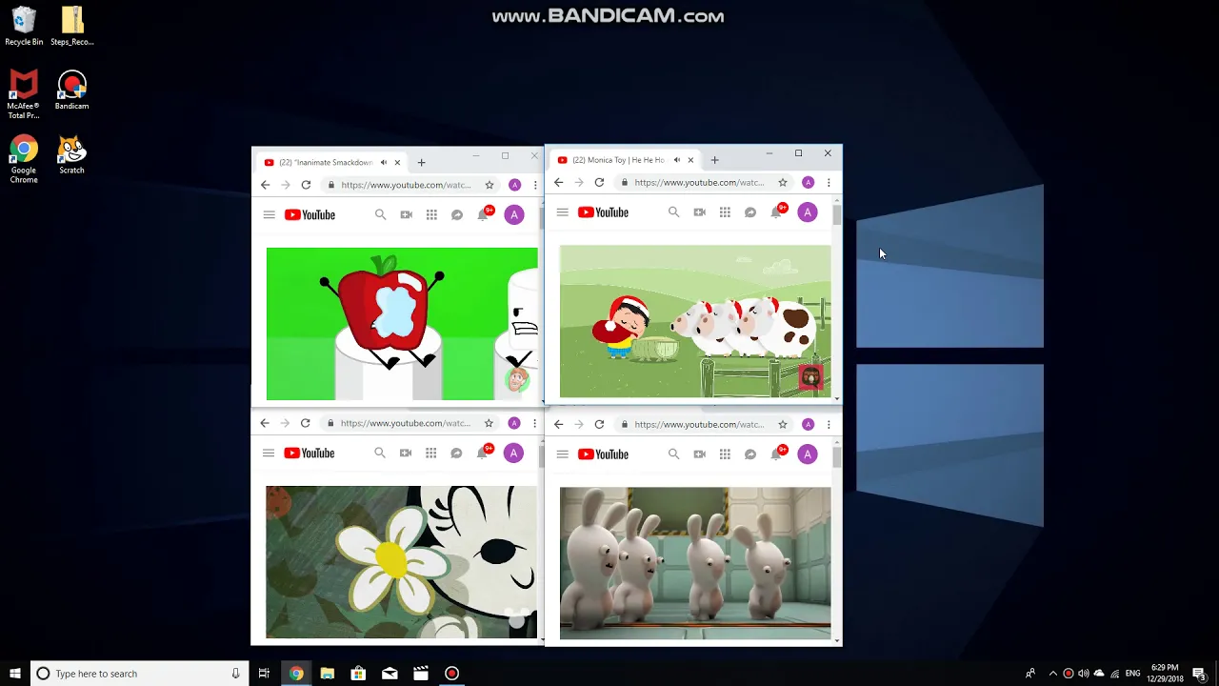
Task: Open YouTube search in Monica Toy window
Action: pos(673,212)
